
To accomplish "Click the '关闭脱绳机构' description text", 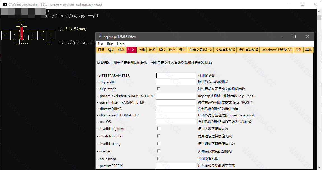I will (x=208, y=159).
